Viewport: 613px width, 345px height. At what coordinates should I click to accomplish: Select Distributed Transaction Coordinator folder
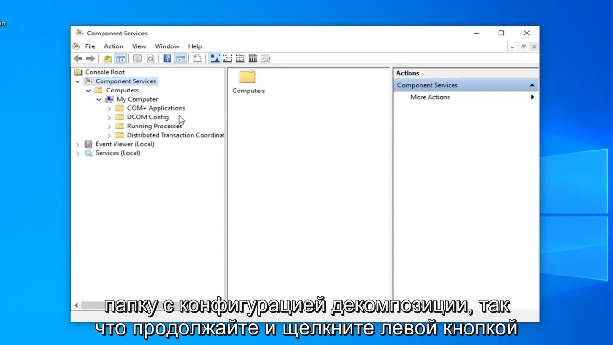[175, 135]
